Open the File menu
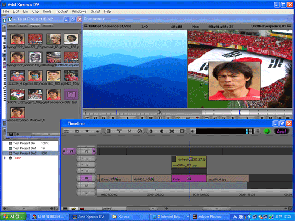The width and height of the screenshot is (295, 221). pyautogui.click(x=6, y=11)
